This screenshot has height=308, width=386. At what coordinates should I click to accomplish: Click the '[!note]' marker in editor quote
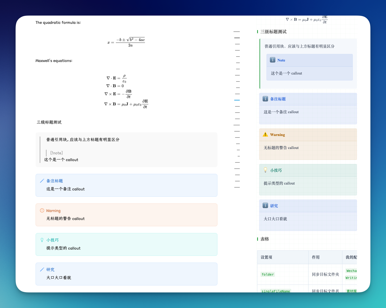click(57, 153)
